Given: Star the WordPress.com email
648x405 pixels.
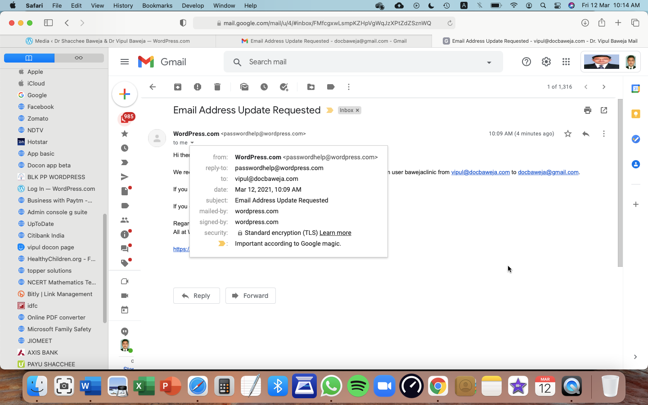Looking at the screenshot, I should click(568, 134).
